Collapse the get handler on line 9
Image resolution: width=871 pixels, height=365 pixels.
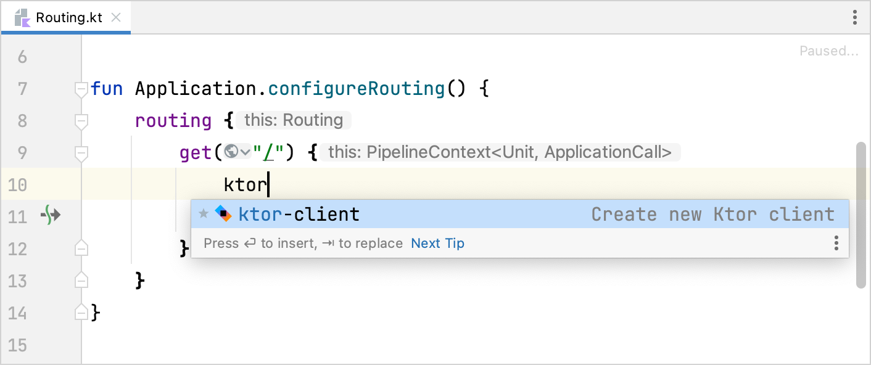(x=80, y=152)
